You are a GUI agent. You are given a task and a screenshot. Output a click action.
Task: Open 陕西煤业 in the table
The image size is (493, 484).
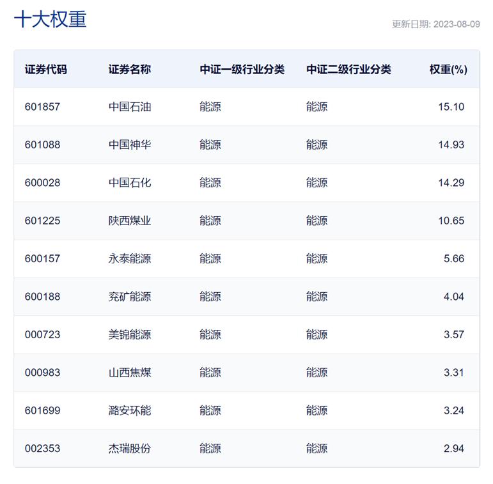click(129, 221)
